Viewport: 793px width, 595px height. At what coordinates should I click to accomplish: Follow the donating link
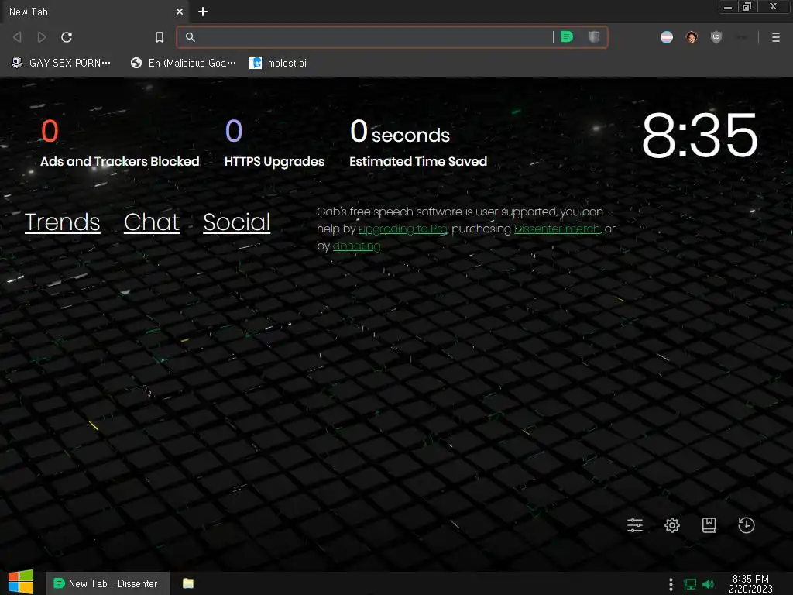356,246
